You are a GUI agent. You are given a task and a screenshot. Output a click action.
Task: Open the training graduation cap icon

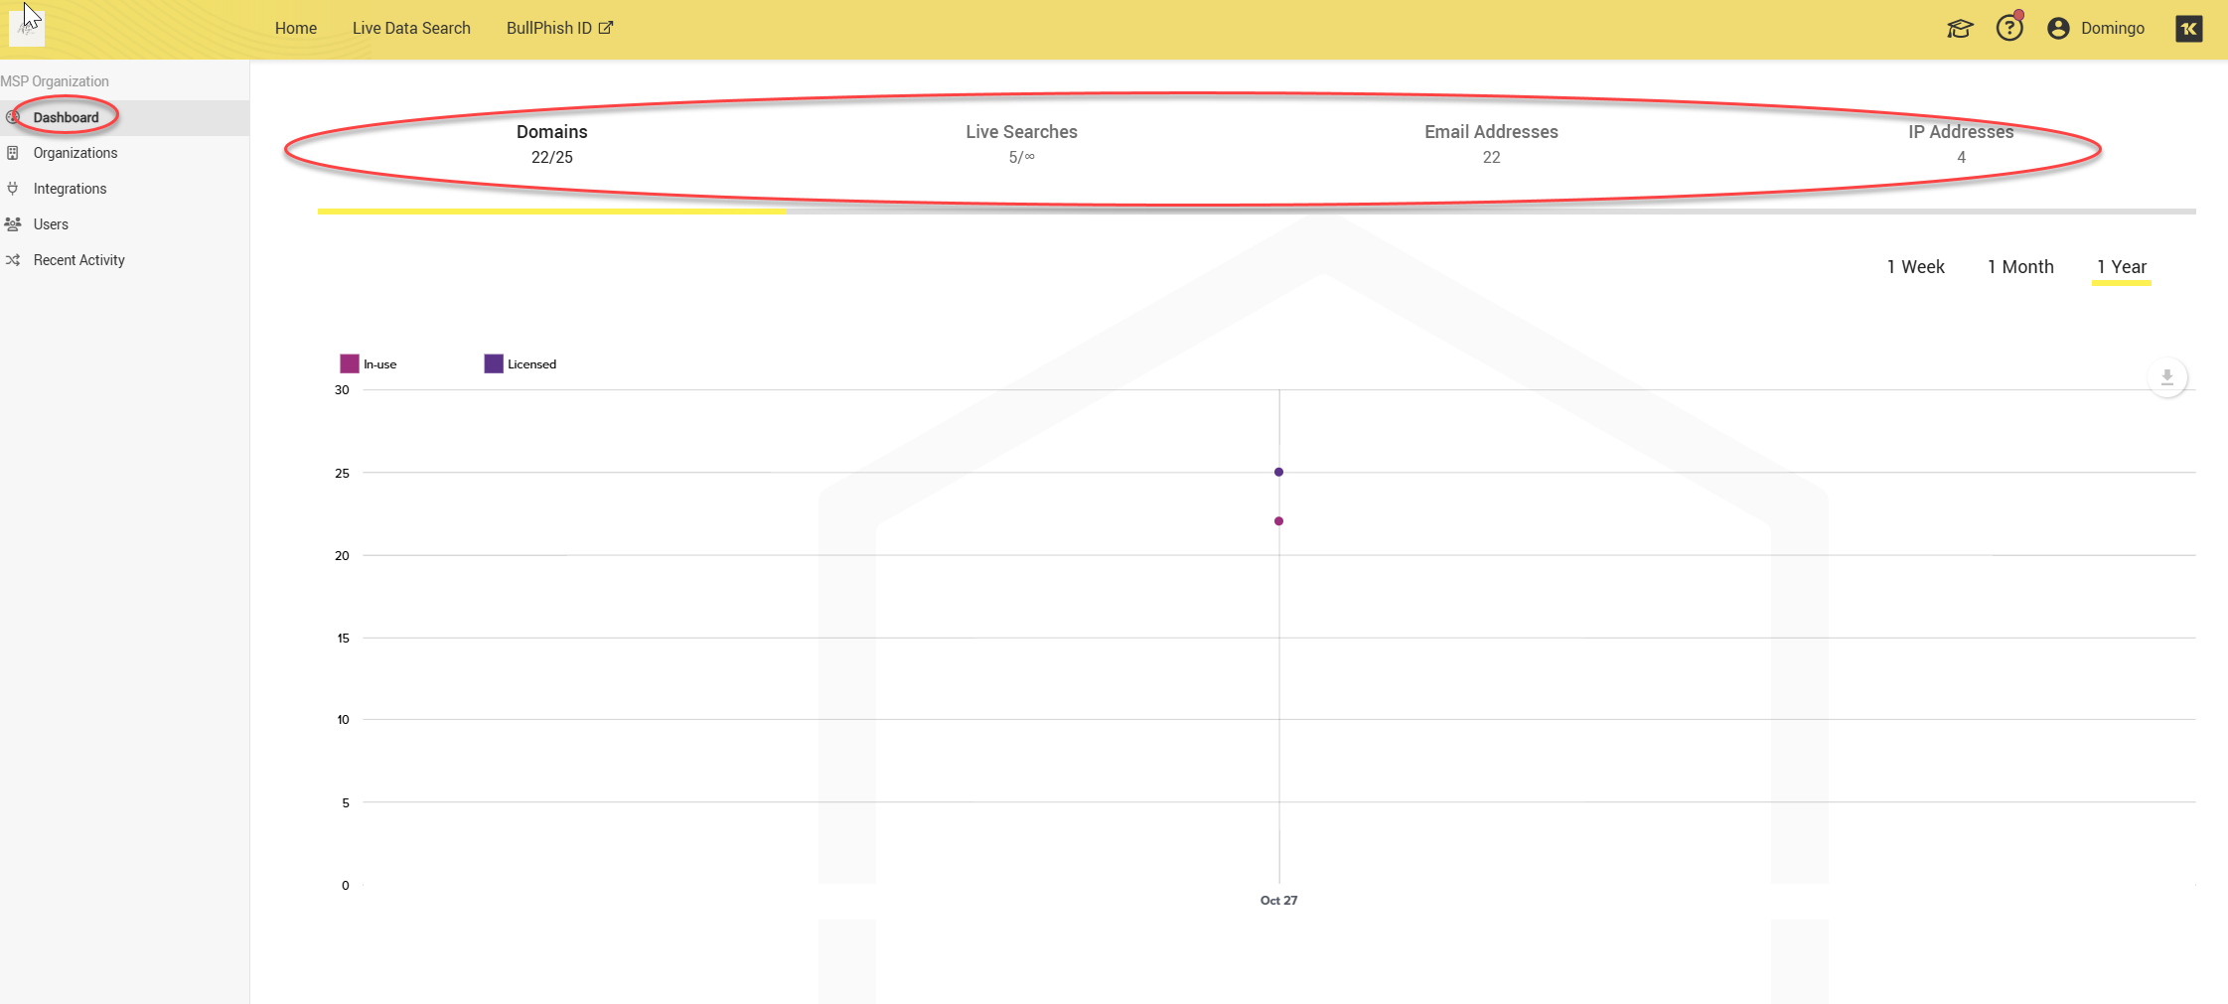1959,29
